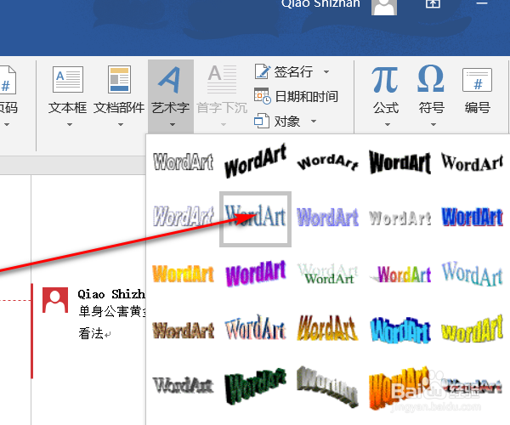Click the 符号 label
Viewport: 510px width, 425px height.
point(432,108)
